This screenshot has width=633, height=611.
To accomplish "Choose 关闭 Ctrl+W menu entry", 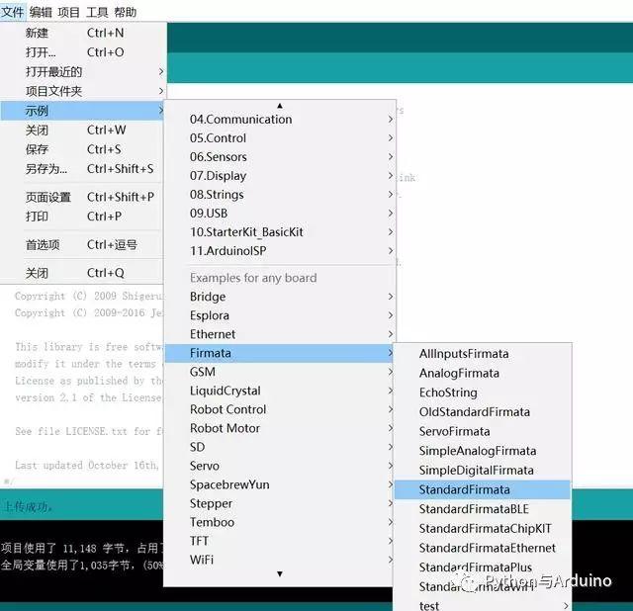I will 83,130.
